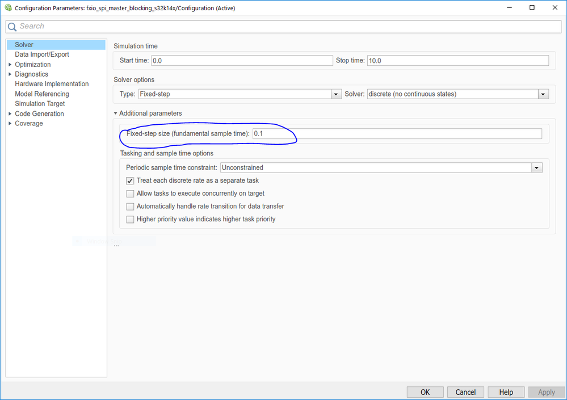Collapse the Additional parameters section
The height and width of the screenshot is (400, 567).
click(x=116, y=113)
